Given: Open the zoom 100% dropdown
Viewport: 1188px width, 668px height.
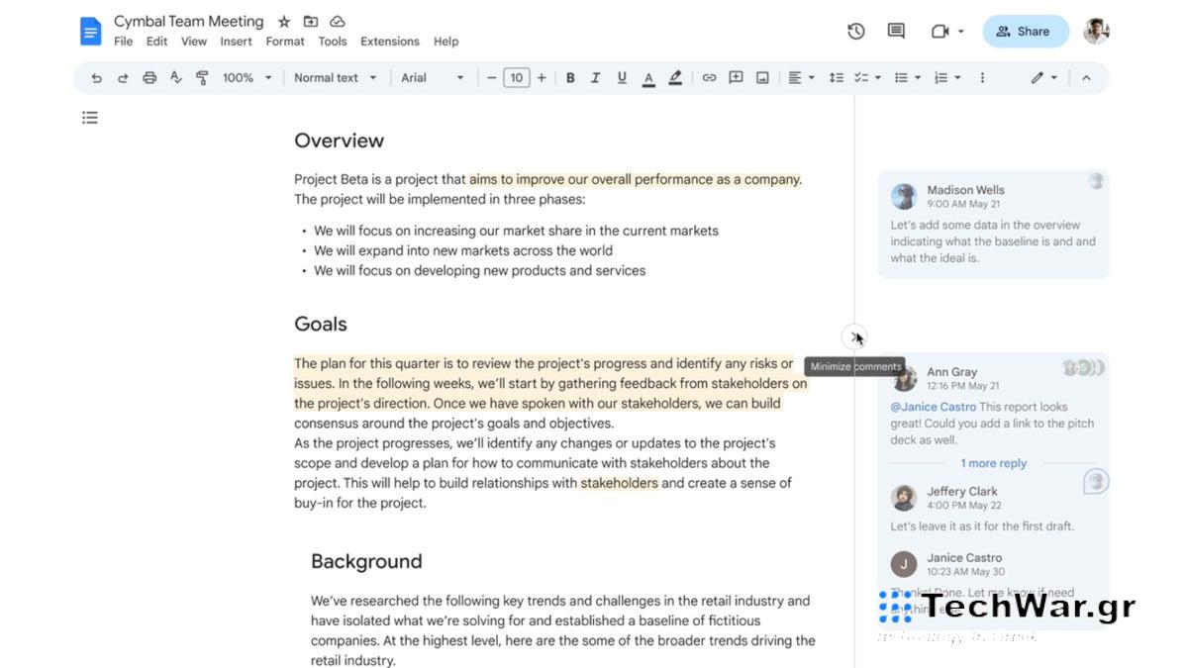Looking at the screenshot, I should (247, 78).
